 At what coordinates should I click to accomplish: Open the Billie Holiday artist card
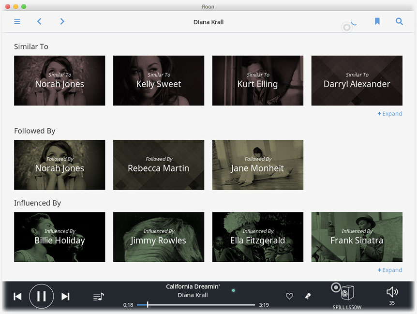pyautogui.click(x=60, y=237)
